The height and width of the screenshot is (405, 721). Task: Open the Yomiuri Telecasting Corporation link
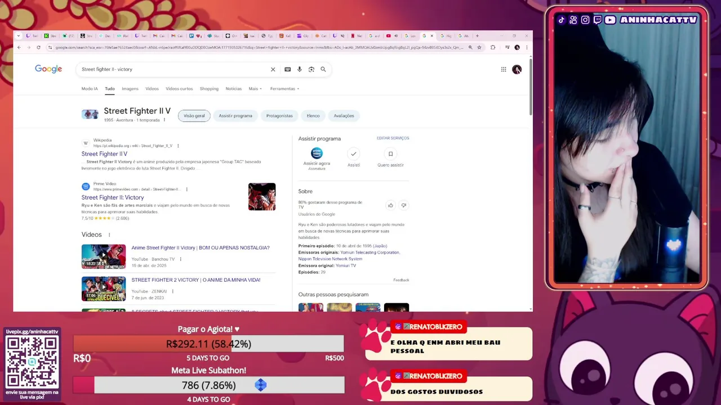coord(370,253)
